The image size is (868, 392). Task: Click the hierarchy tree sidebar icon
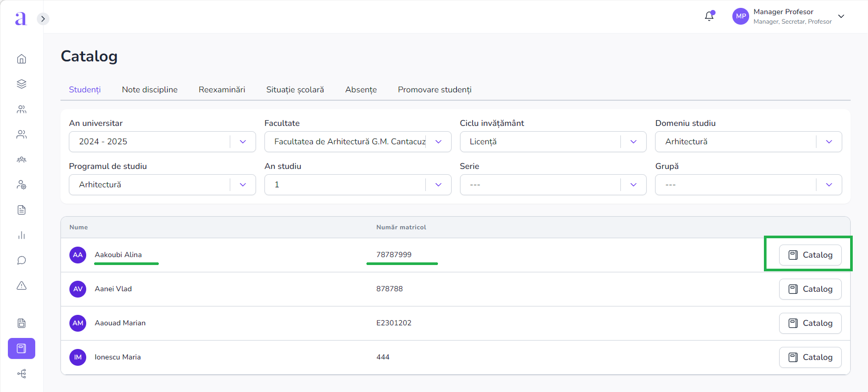(x=22, y=374)
